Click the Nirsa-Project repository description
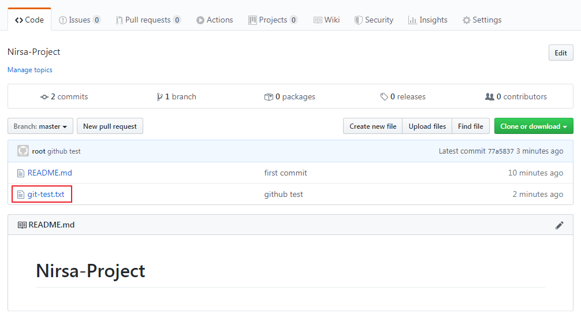This screenshot has height=317, width=581. [x=33, y=52]
